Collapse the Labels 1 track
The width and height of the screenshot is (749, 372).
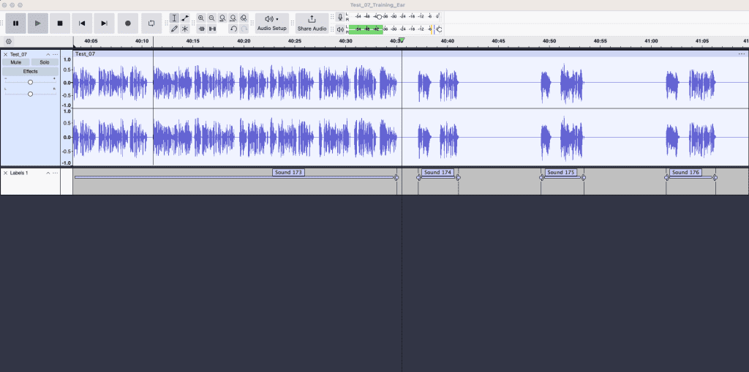[48, 173]
